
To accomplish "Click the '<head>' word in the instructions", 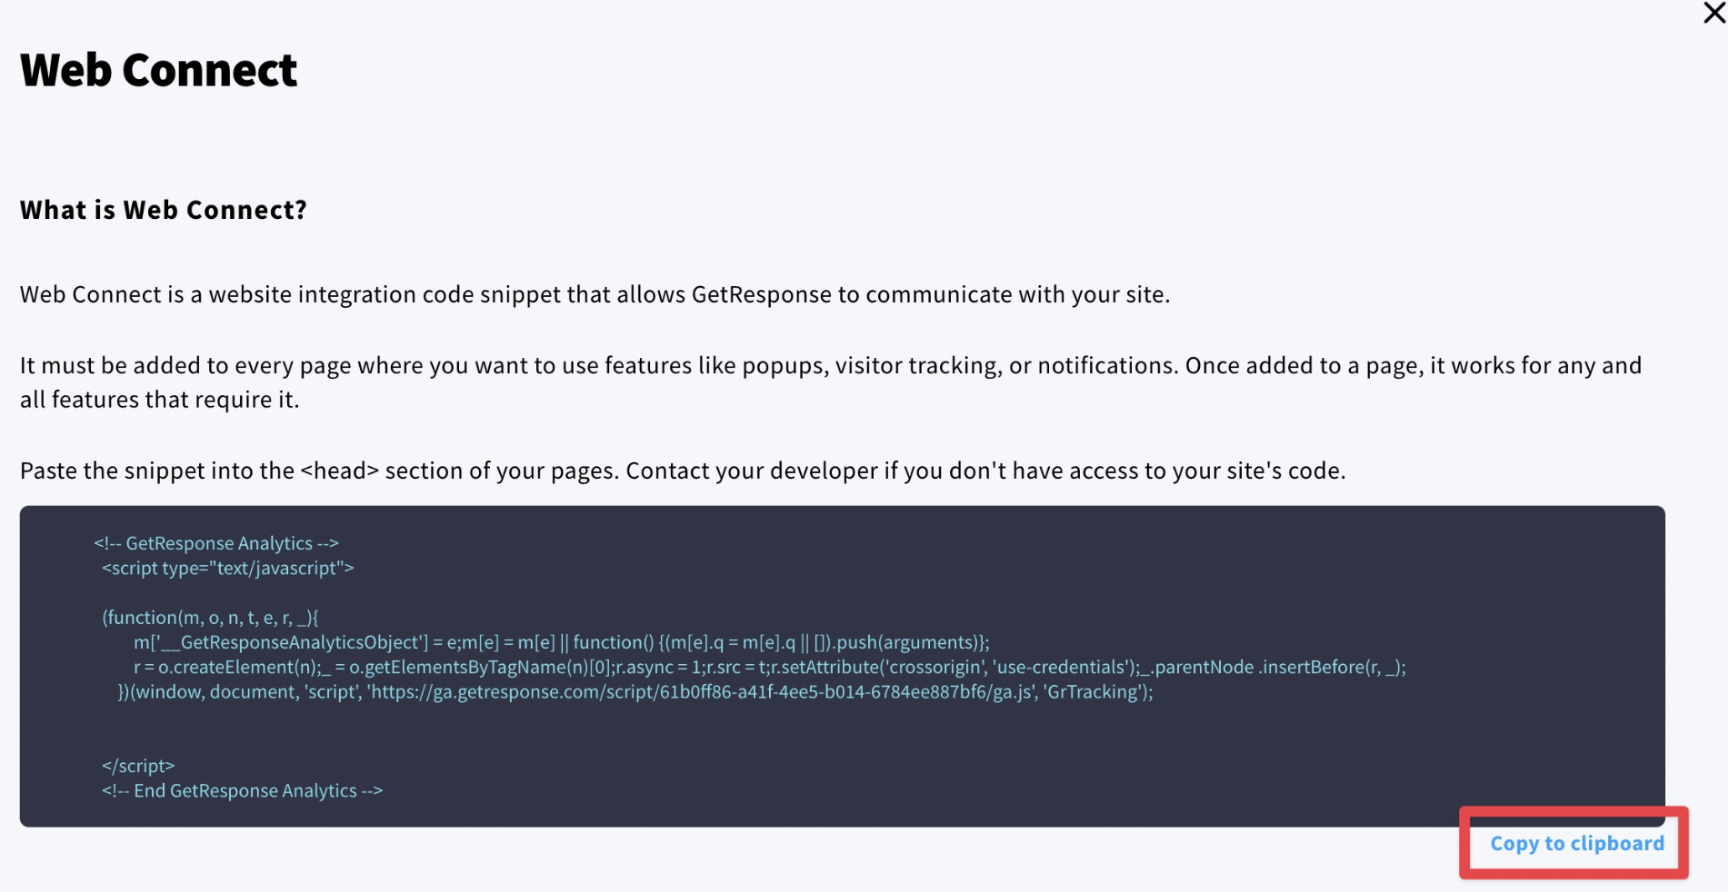I will (x=339, y=471).
